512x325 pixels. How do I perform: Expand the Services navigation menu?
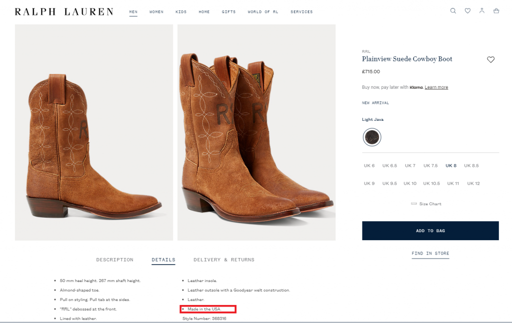point(301,12)
